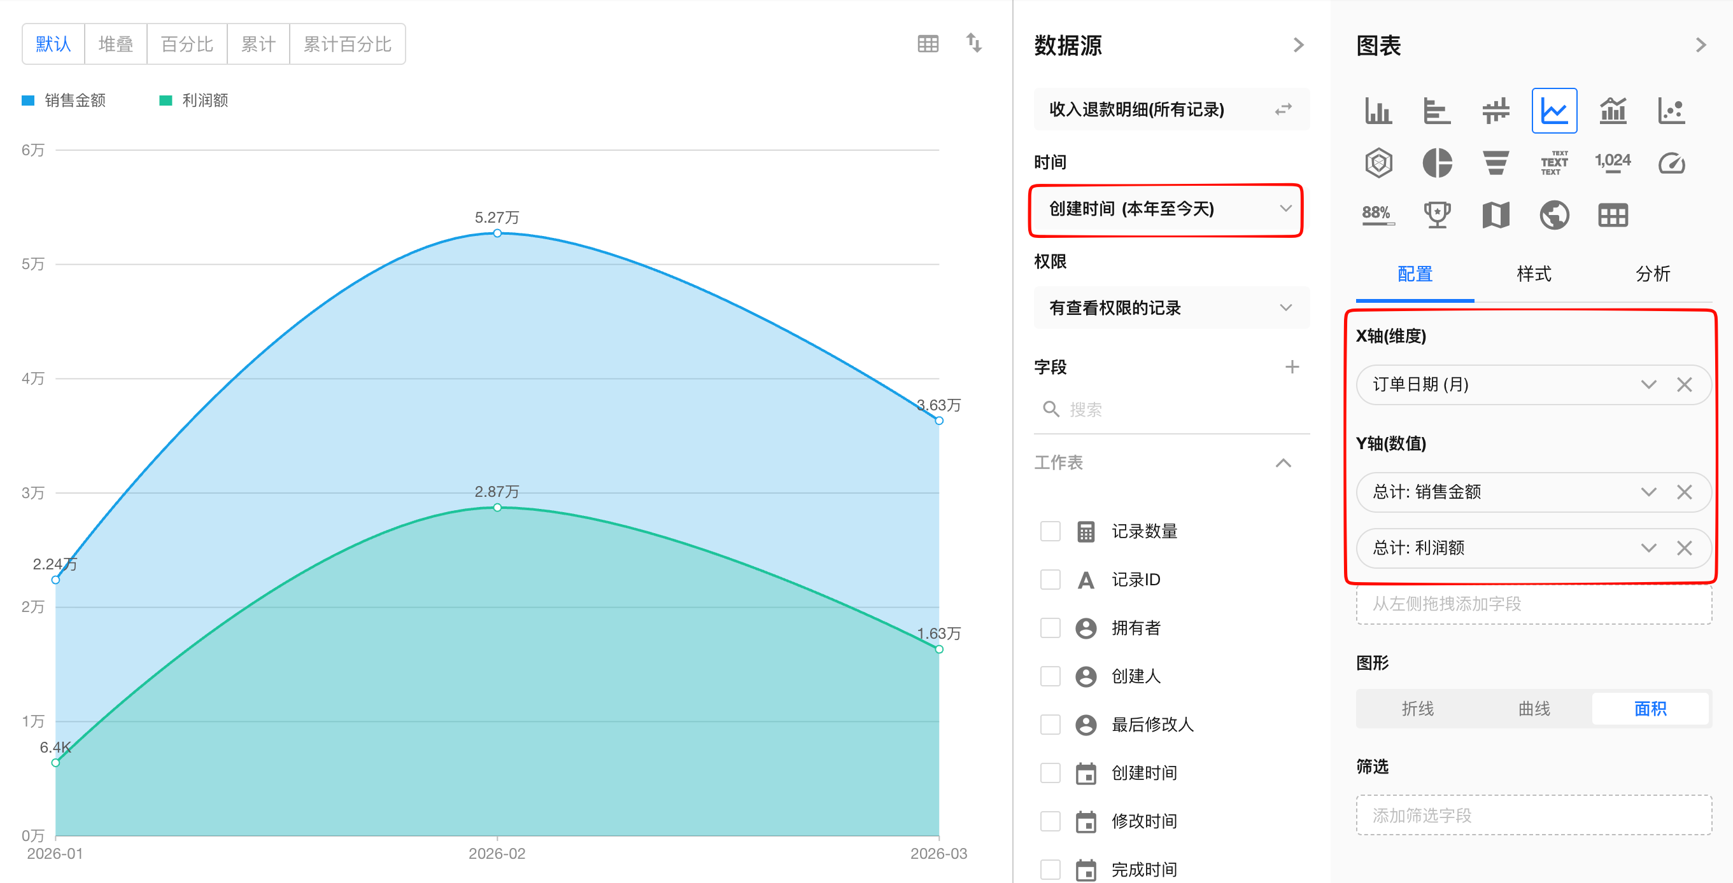Image resolution: width=1733 pixels, height=883 pixels.
Task: Select the gauge dashboard chart icon
Action: pyautogui.click(x=1671, y=163)
